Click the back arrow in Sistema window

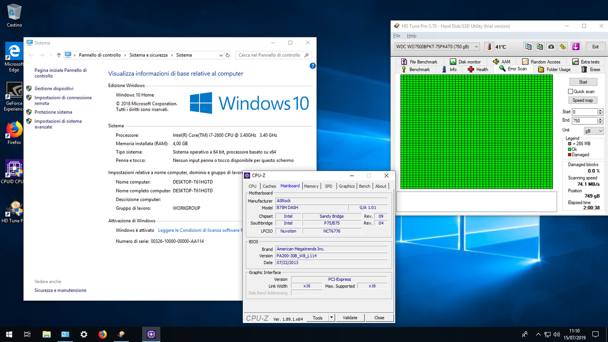click(x=31, y=55)
